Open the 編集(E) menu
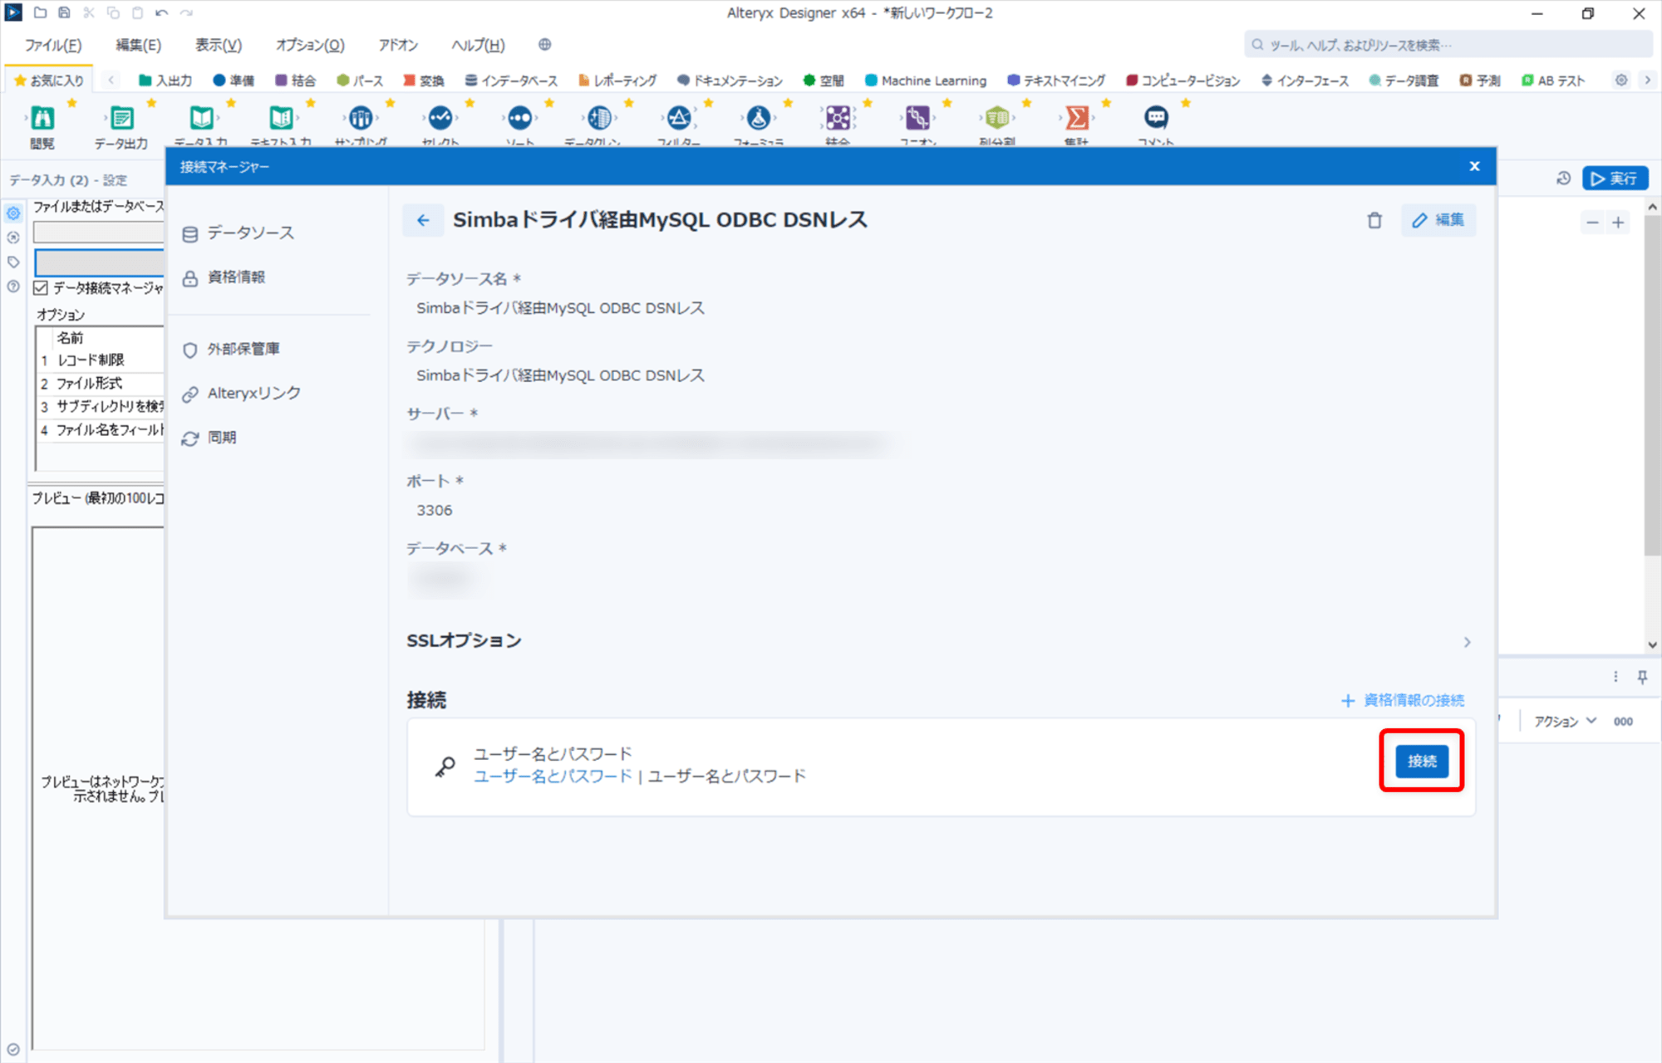The image size is (1662, 1063). click(138, 45)
